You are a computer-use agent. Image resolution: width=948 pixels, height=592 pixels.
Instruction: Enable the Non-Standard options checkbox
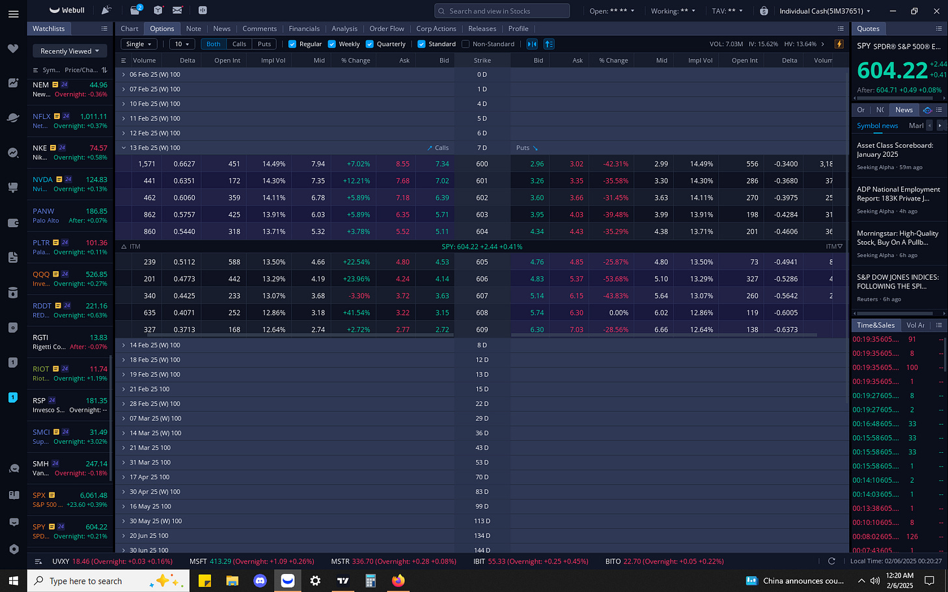pyautogui.click(x=466, y=44)
